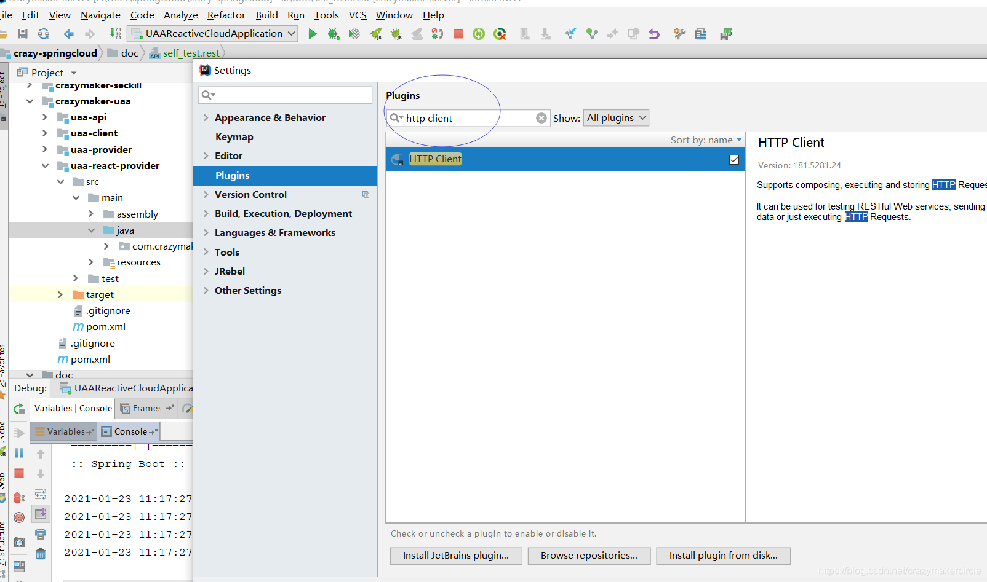
Task: Open Show All plugins dropdown
Action: coord(616,118)
